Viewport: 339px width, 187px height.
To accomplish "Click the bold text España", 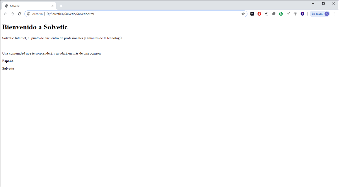I will pos(8,61).
